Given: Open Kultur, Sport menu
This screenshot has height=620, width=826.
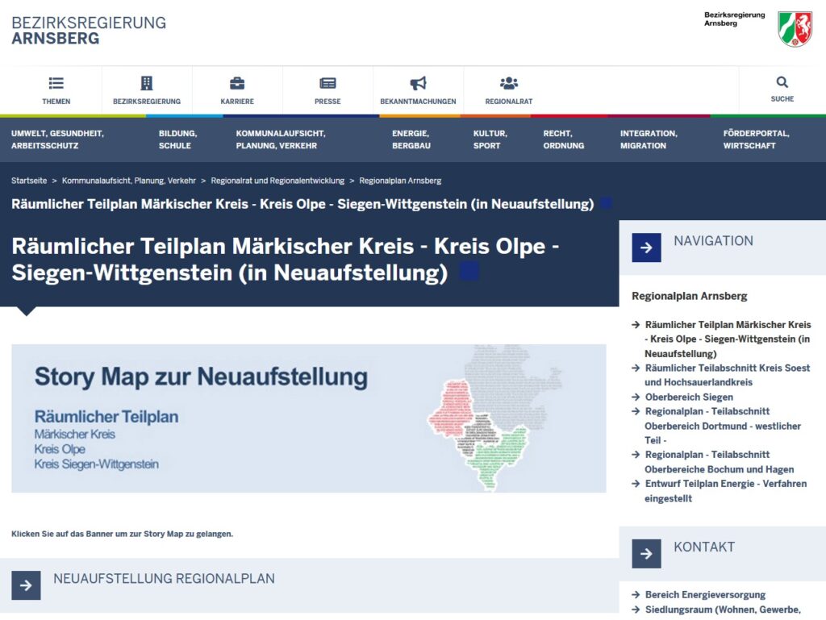Looking at the screenshot, I should pyautogui.click(x=490, y=139).
